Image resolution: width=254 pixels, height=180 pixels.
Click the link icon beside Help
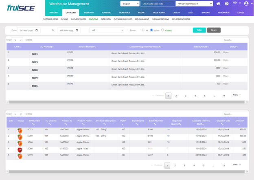[236, 4]
